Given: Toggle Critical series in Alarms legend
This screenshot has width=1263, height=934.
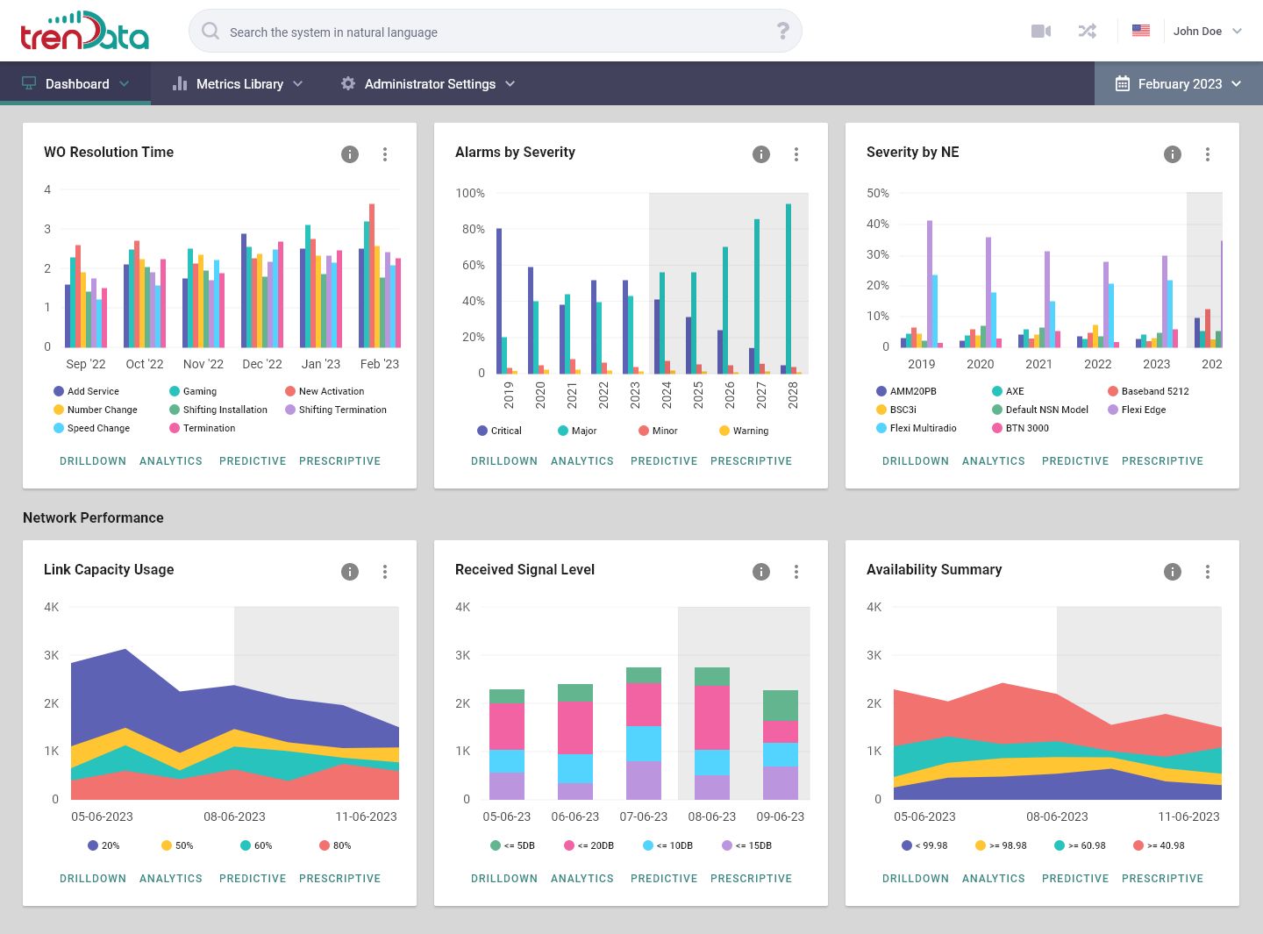Looking at the screenshot, I should click(x=499, y=431).
